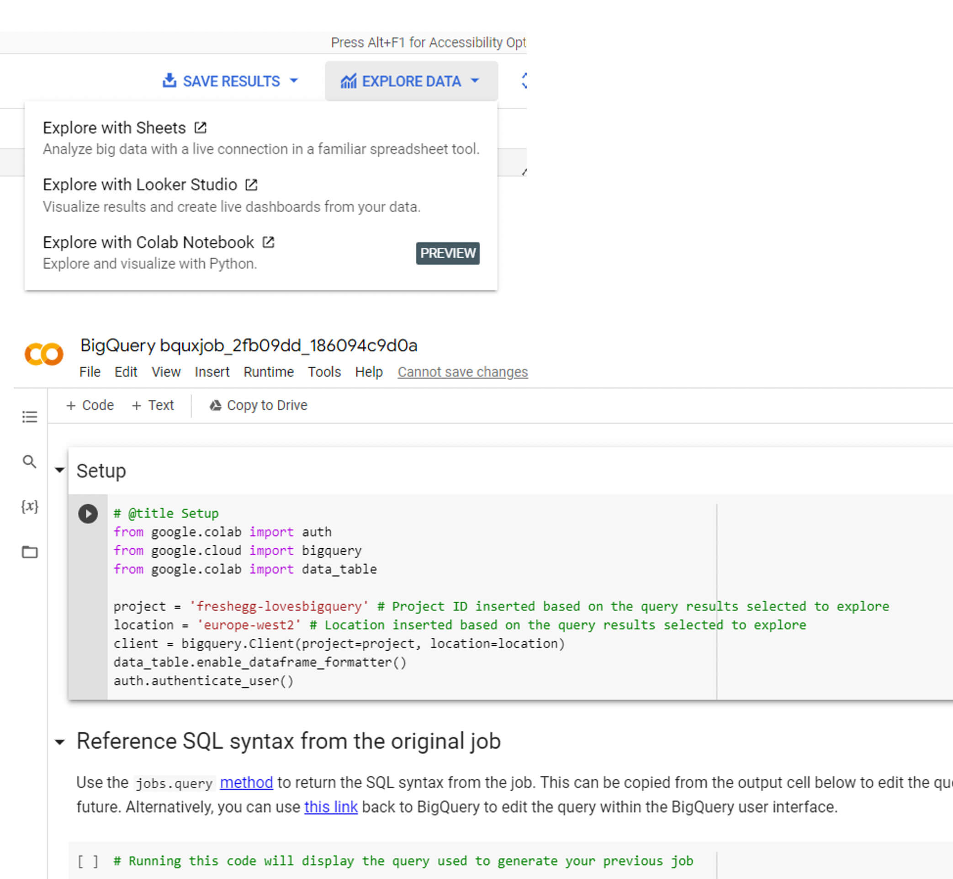Collapse the Setup section disclosure triangle

click(x=61, y=471)
